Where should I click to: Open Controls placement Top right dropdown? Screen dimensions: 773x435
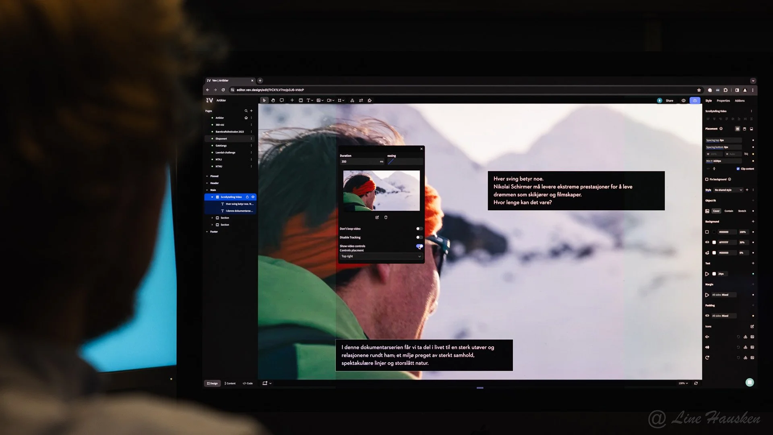[381, 256]
